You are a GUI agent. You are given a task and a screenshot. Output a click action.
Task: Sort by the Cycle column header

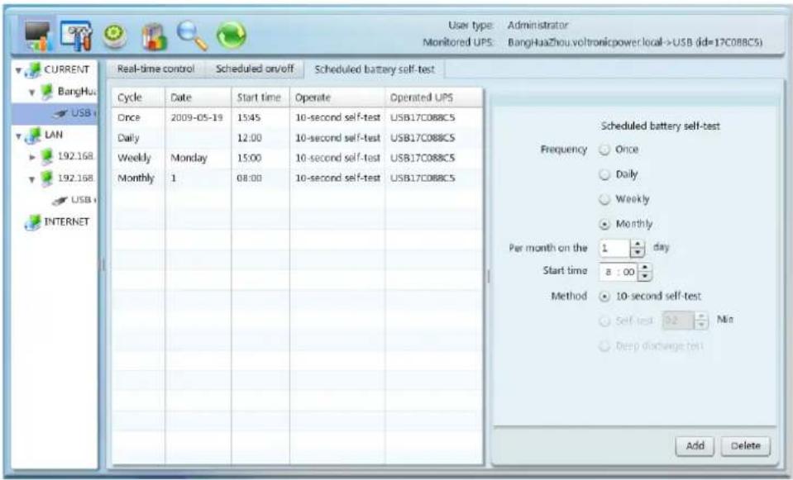(x=138, y=98)
